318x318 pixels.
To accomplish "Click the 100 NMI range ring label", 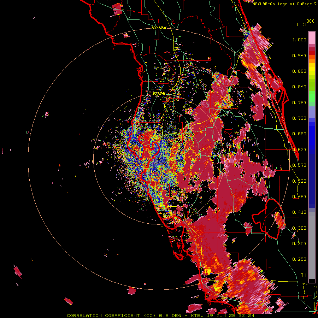I will 159,28.
